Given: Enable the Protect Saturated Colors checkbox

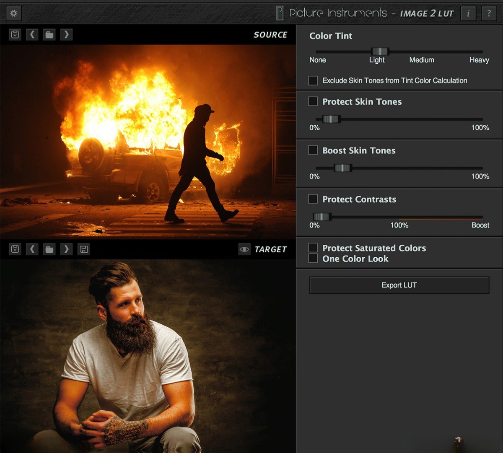Looking at the screenshot, I should click(x=313, y=248).
